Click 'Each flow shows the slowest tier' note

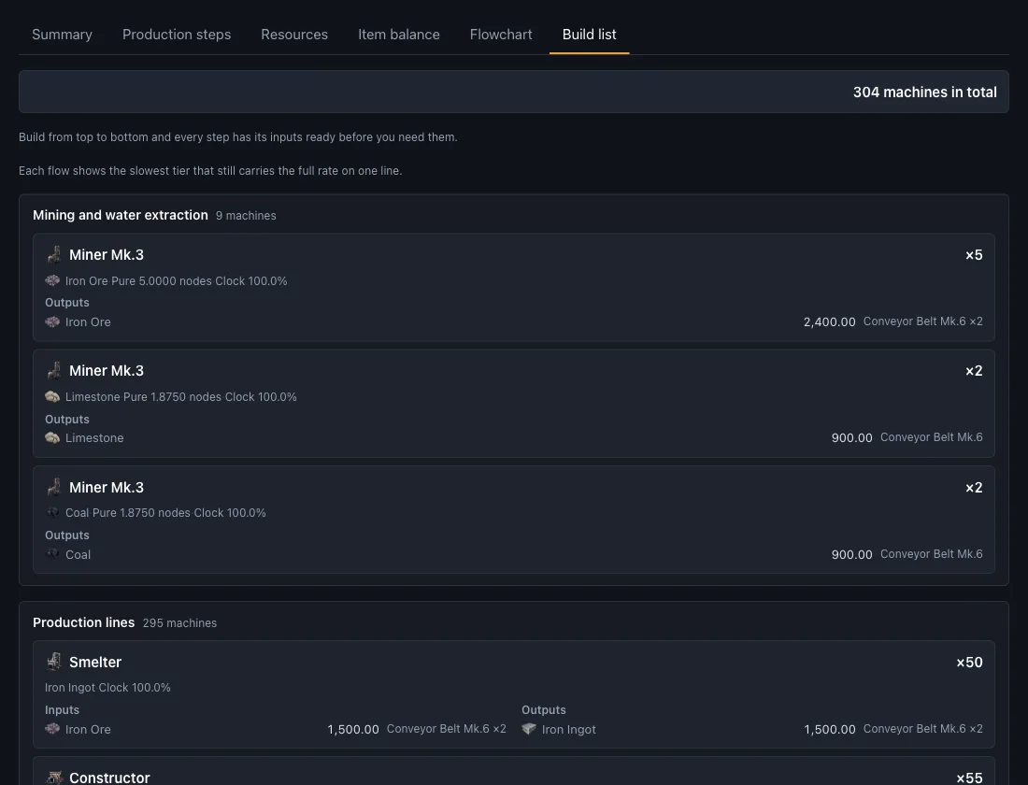click(x=210, y=170)
